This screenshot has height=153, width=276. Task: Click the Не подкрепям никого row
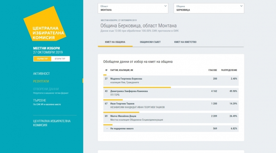[x=170, y=128]
